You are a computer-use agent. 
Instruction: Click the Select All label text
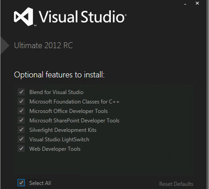click(40, 183)
